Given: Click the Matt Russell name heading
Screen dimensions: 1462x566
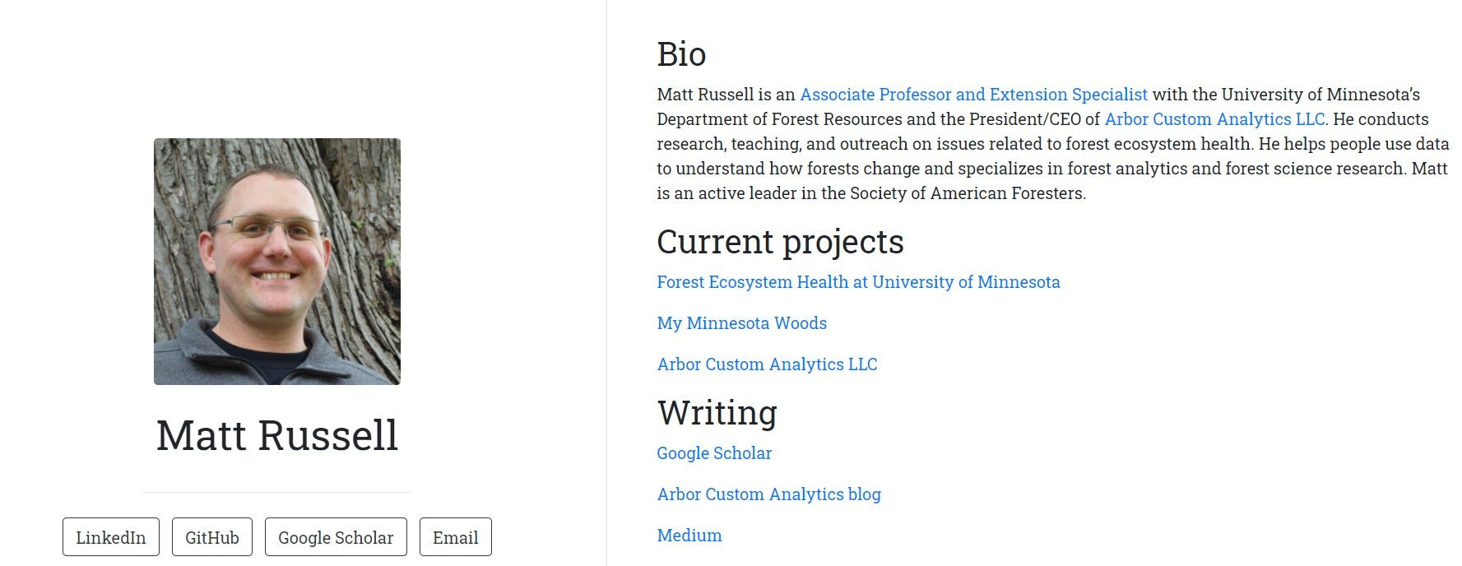Looking at the screenshot, I should 277,435.
